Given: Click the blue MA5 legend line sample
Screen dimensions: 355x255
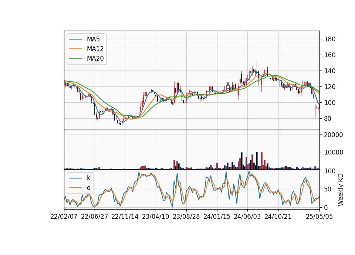Looking at the screenshot, I should [x=75, y=39].
